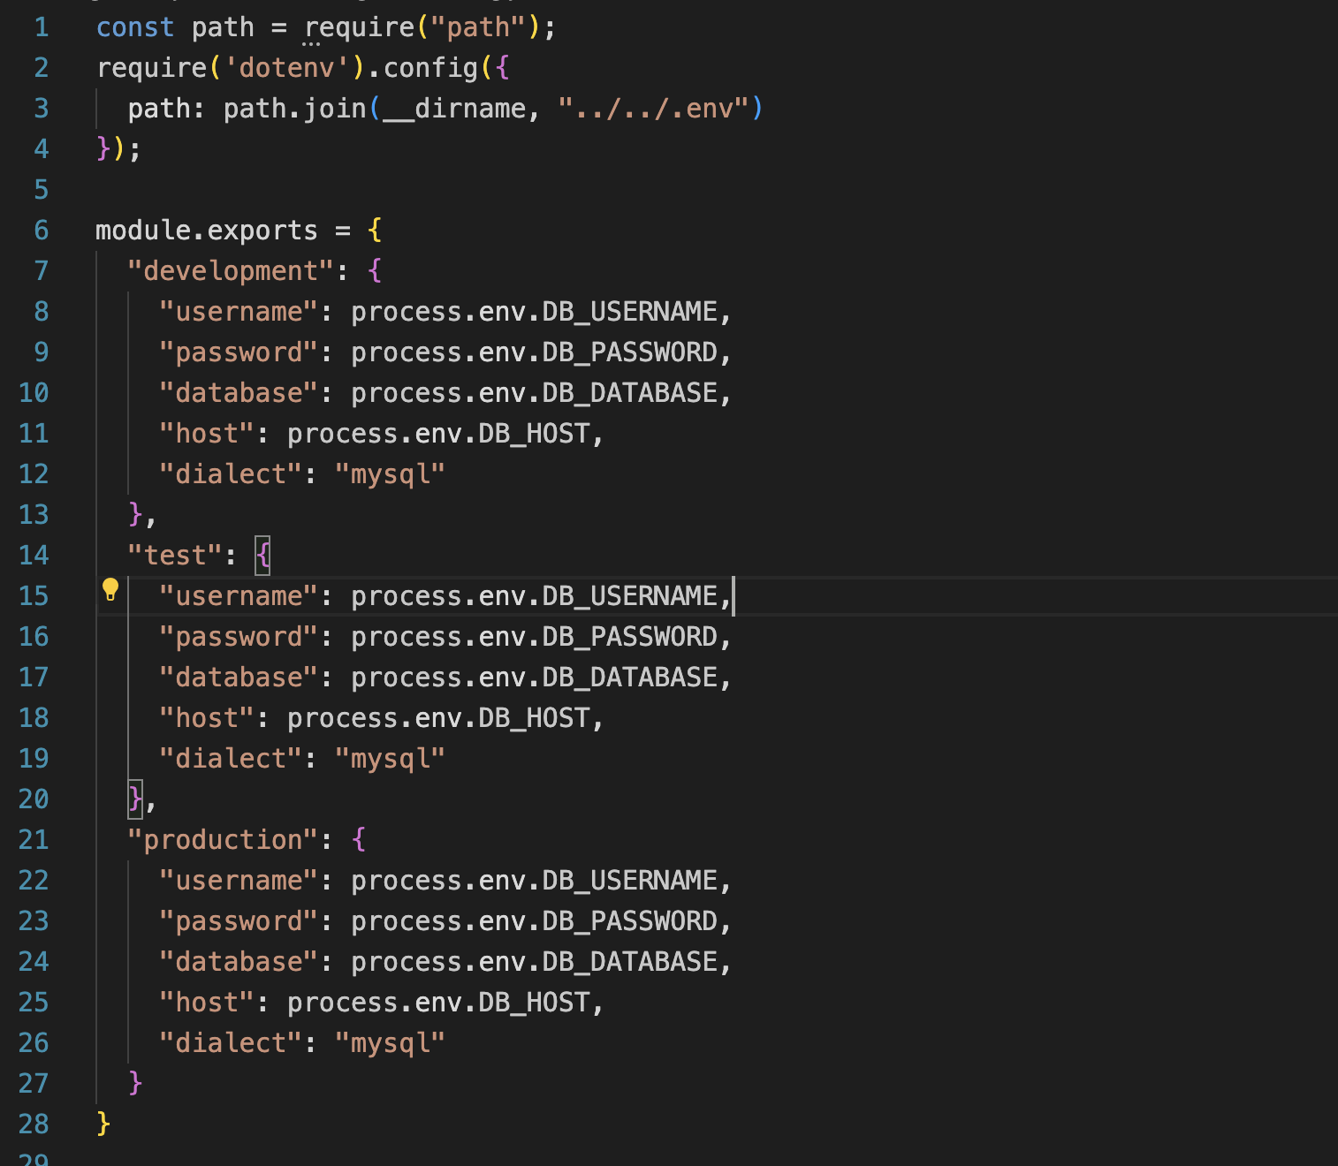
Task: Click the opening brace after "test":
Action: [262, 555]
